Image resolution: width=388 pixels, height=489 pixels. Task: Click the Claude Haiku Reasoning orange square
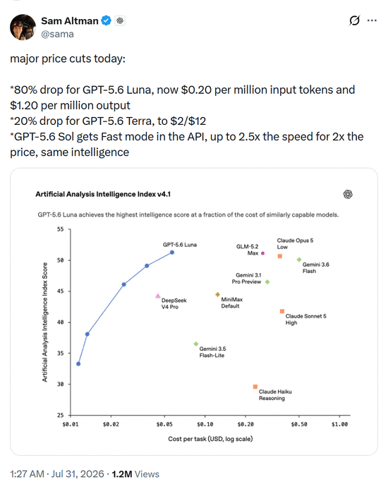pyautogui.click(x=255, y=387)
